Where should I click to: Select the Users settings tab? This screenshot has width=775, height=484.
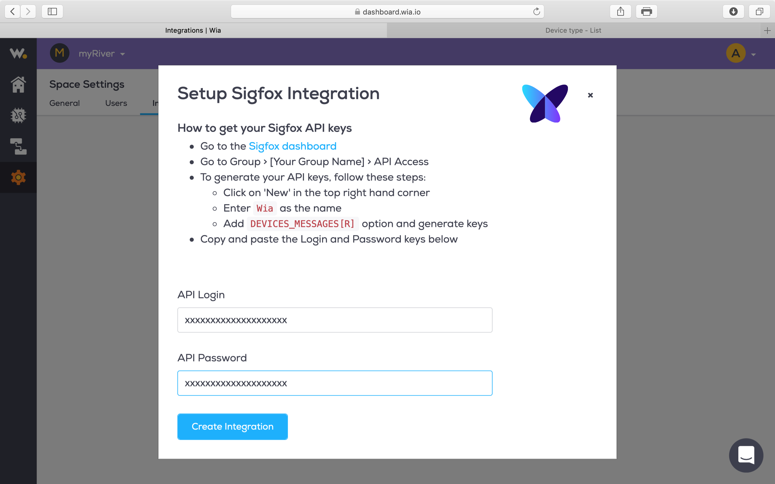coord(116,103)
